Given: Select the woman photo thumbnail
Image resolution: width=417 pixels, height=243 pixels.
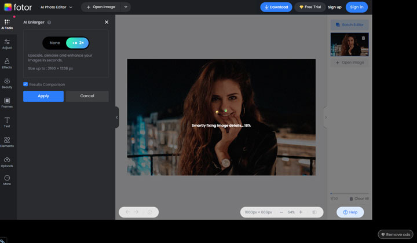Looking at the screenshot, I should (x=349, y=45).
